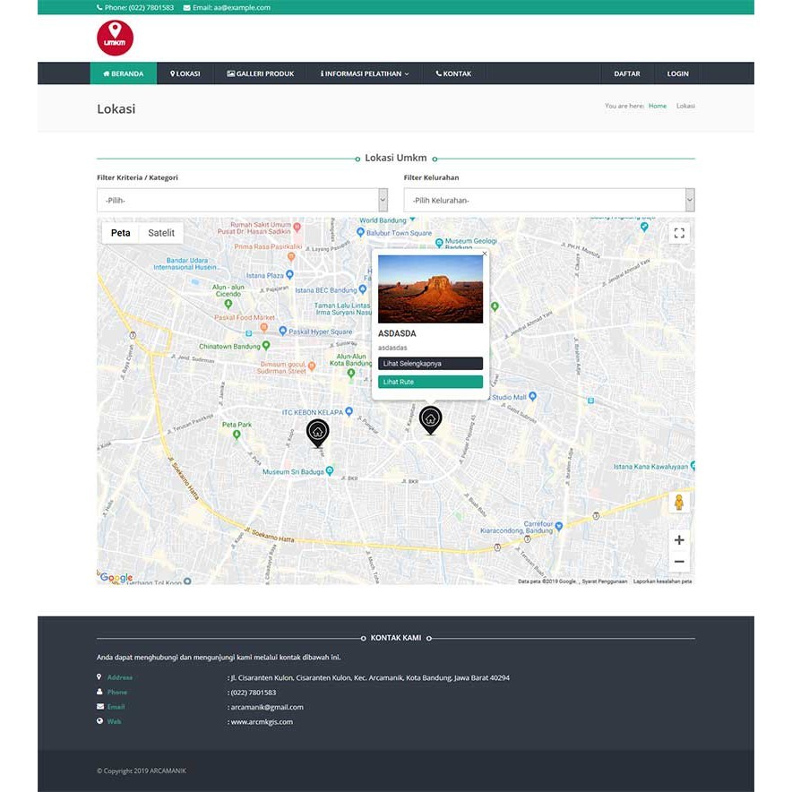Switch map to Satelit view

pos(161,232)
